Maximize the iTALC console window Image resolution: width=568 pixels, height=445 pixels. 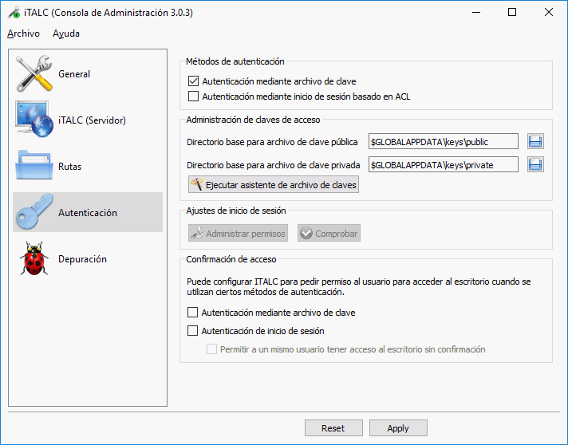(512, 13)
